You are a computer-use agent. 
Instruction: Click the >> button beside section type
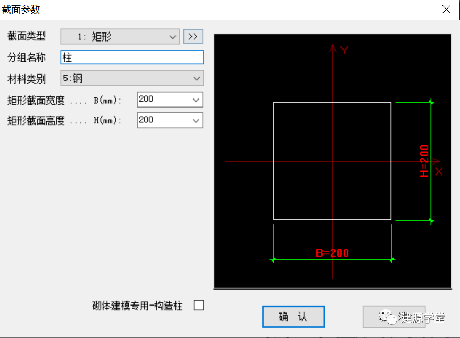(x=193, y=36)
